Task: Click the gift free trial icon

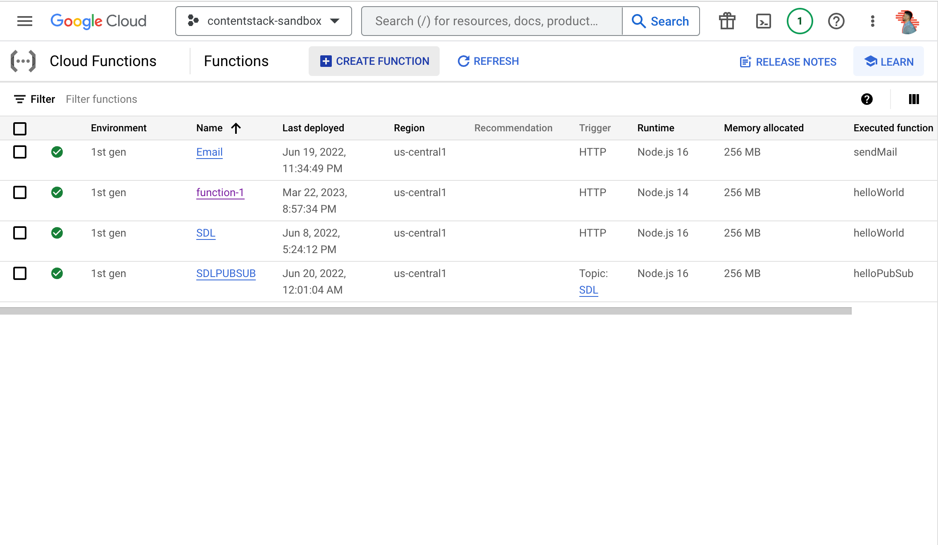Action: click(x=727, y=21)
